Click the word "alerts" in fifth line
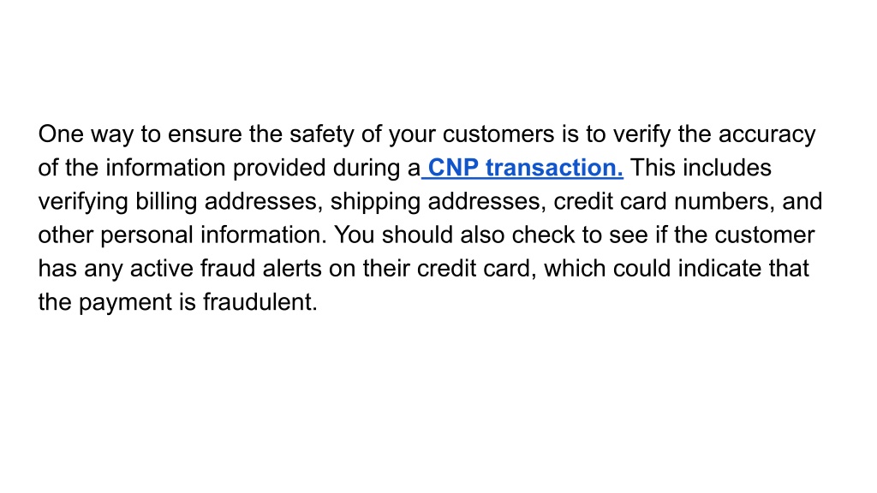 292,268
